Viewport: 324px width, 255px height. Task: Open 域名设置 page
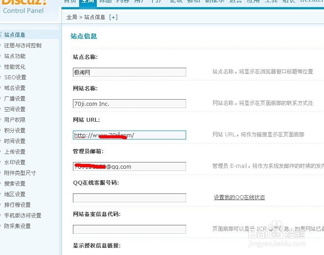pyautogui.click(x=15, y=88)
